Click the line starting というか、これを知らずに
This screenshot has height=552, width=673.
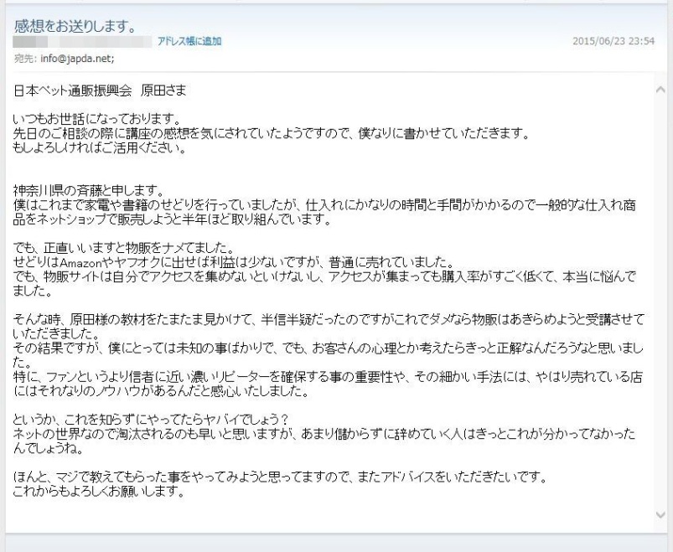(152, 419)
